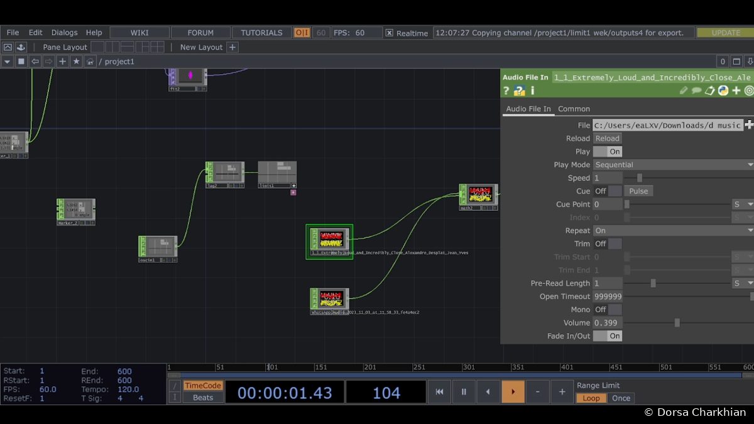Click the bookmark star icon in path bar

point(76,62)
